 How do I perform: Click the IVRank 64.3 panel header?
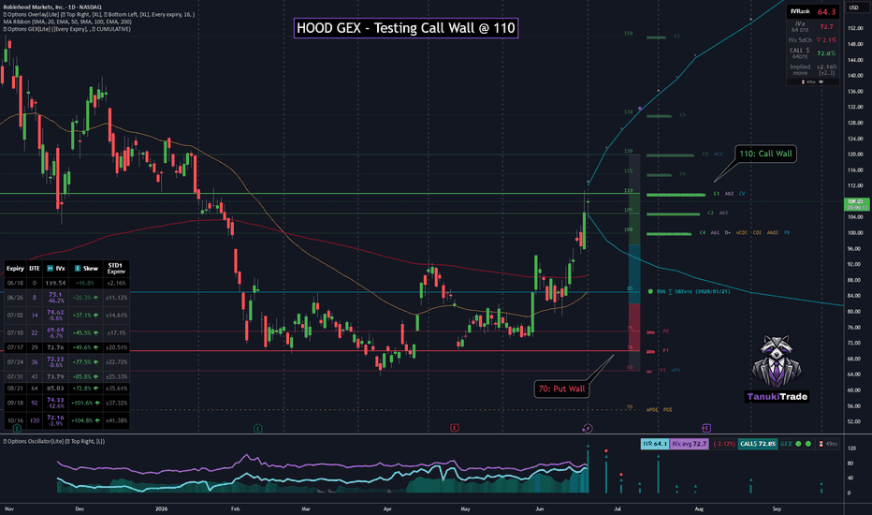point(812,11)
